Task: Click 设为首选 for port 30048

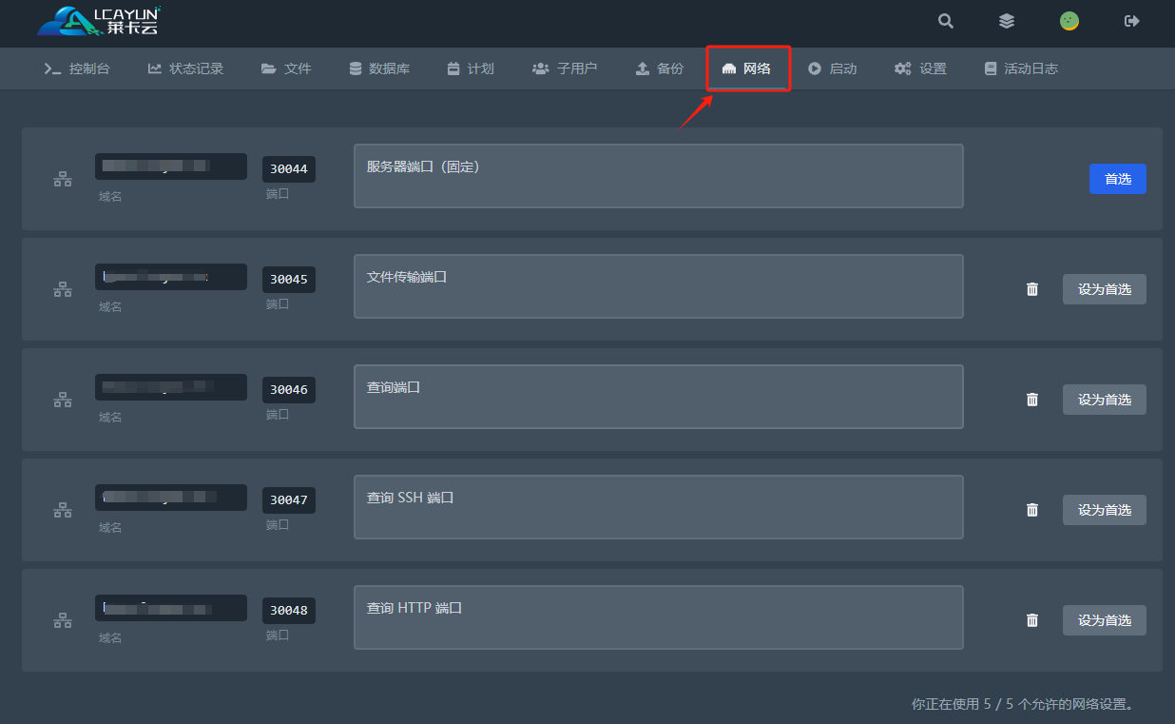Action: pos(1105,620)
